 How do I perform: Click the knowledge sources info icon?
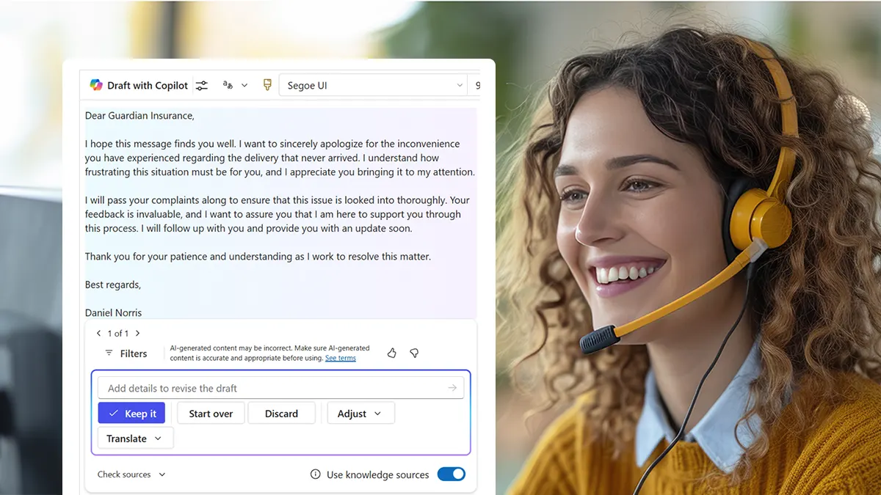click(x=315, y=474)
